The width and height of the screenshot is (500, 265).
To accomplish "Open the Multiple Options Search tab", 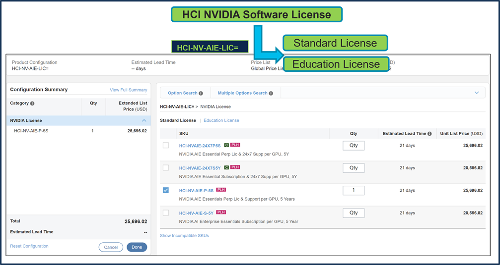I will pyautogui.click(x=245, y=93).
